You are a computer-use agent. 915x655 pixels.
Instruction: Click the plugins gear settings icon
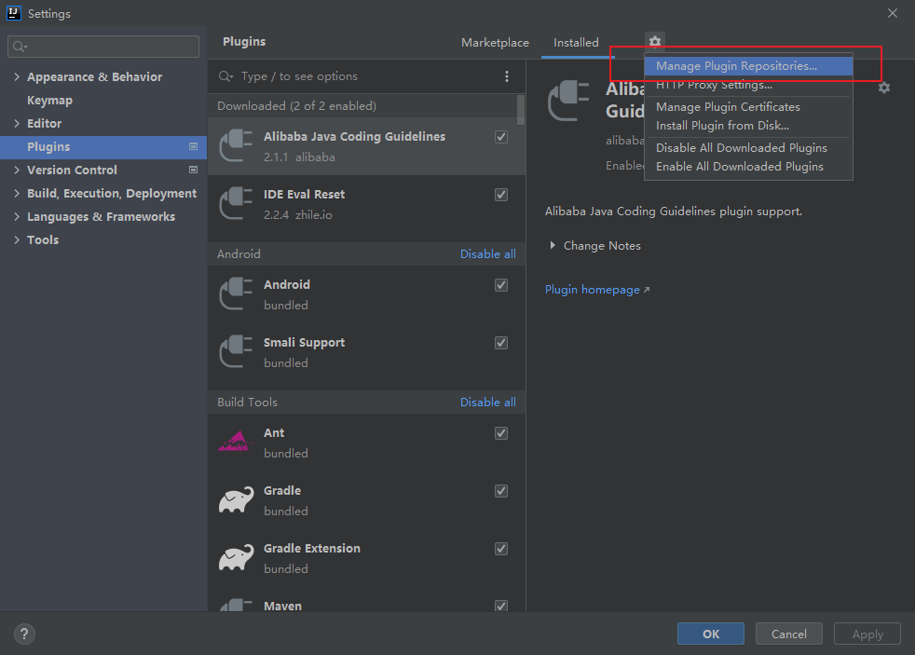pyautogui.click(x=655, y=42)
